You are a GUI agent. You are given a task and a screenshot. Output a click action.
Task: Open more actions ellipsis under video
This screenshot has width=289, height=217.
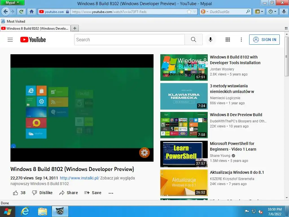111,193
